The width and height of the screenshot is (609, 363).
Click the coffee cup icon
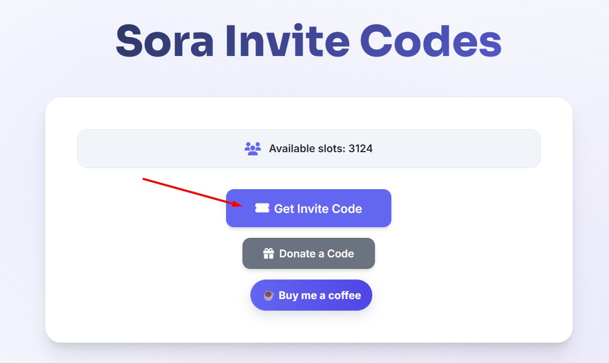coord(268,295)
